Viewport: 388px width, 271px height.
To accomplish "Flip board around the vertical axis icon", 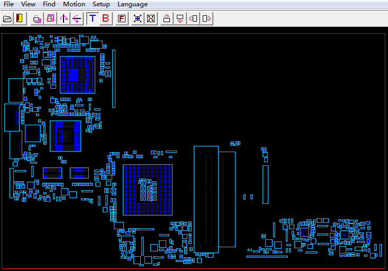I will tap(64, 18).
